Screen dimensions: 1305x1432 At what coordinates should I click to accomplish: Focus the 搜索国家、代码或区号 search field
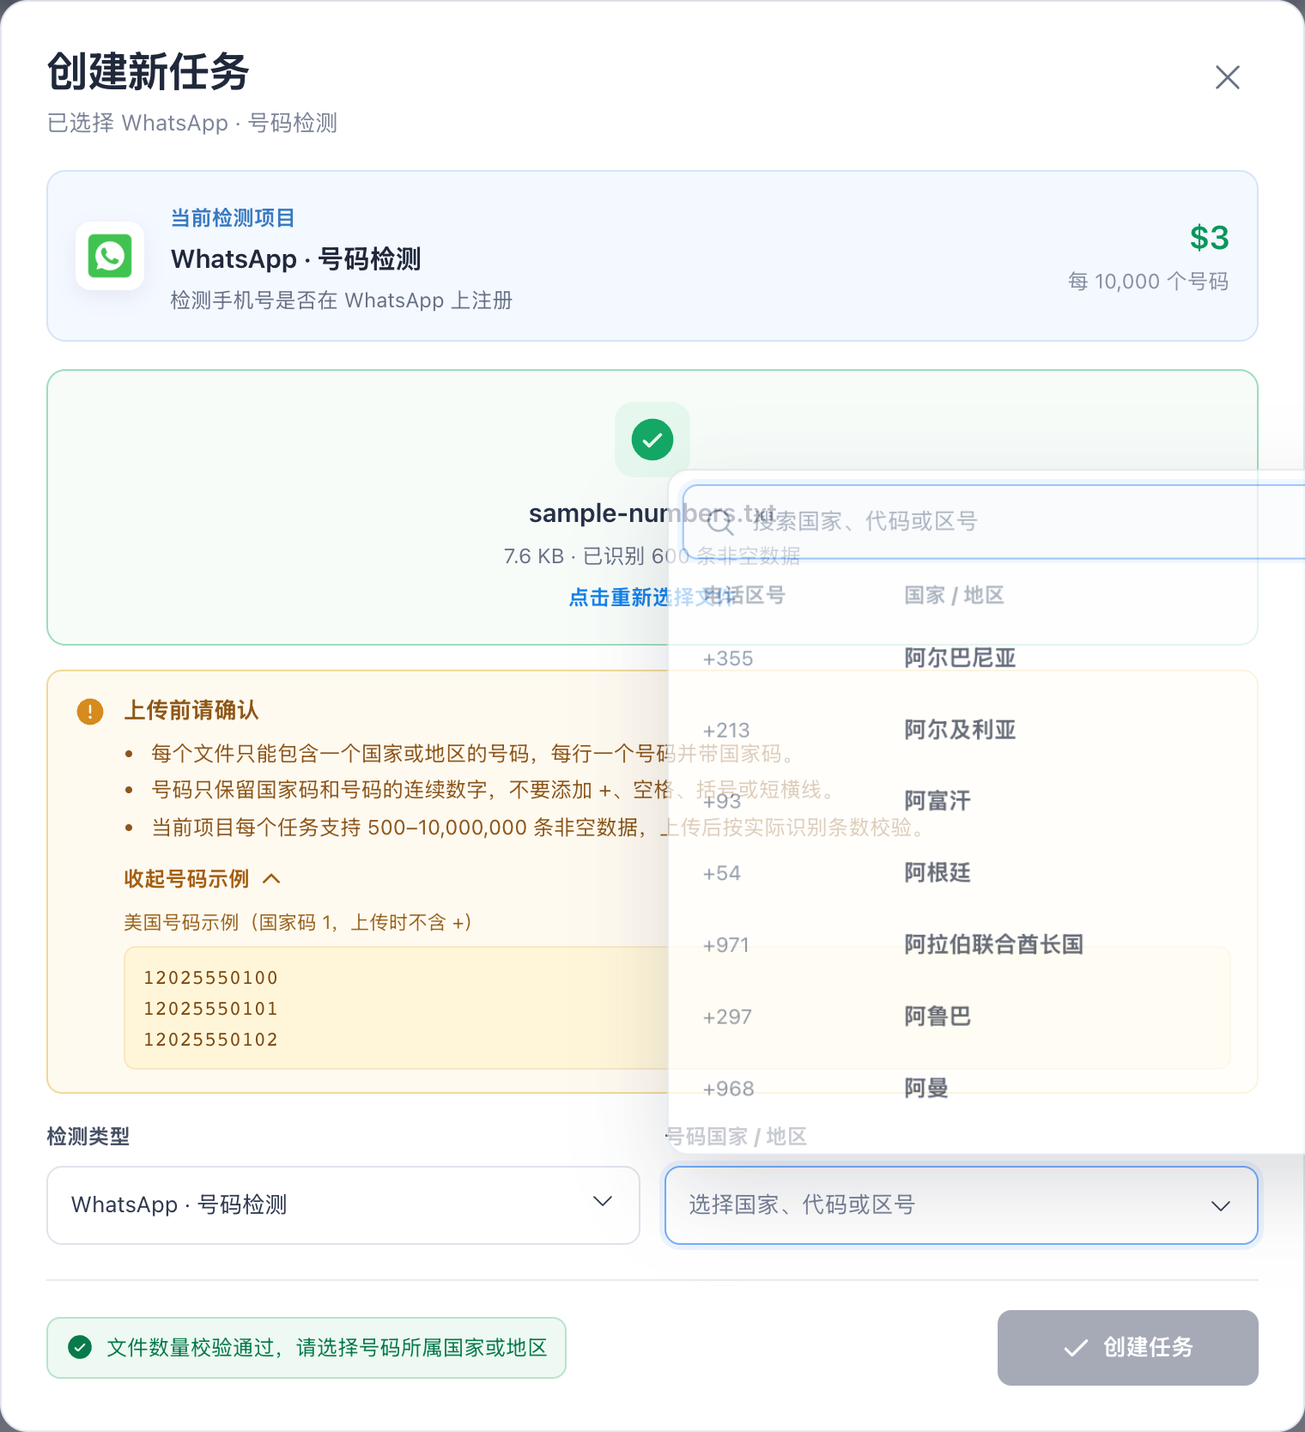(x=993, y=521)
